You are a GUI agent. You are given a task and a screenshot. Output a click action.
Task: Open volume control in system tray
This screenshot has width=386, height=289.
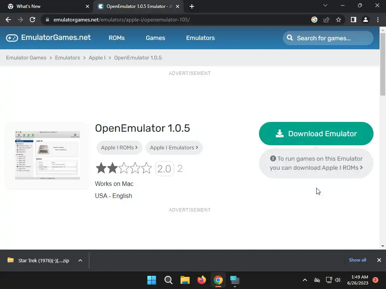[x=338, y=280]
